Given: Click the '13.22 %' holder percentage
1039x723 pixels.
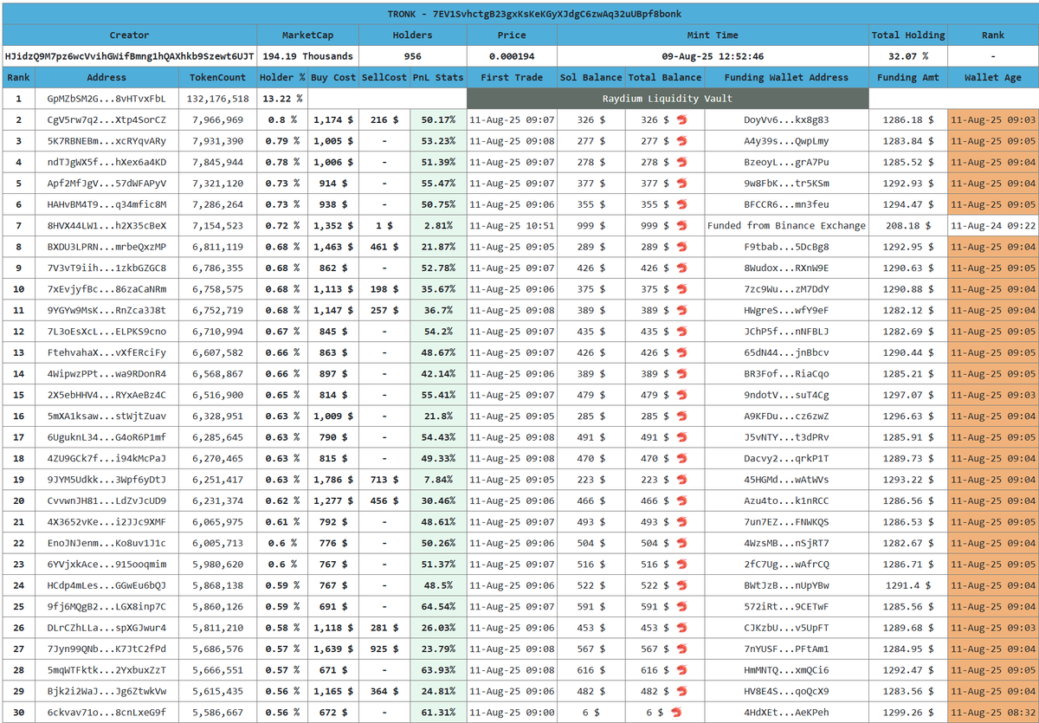Looking at the screenshot, I should (x=283, y=99).
